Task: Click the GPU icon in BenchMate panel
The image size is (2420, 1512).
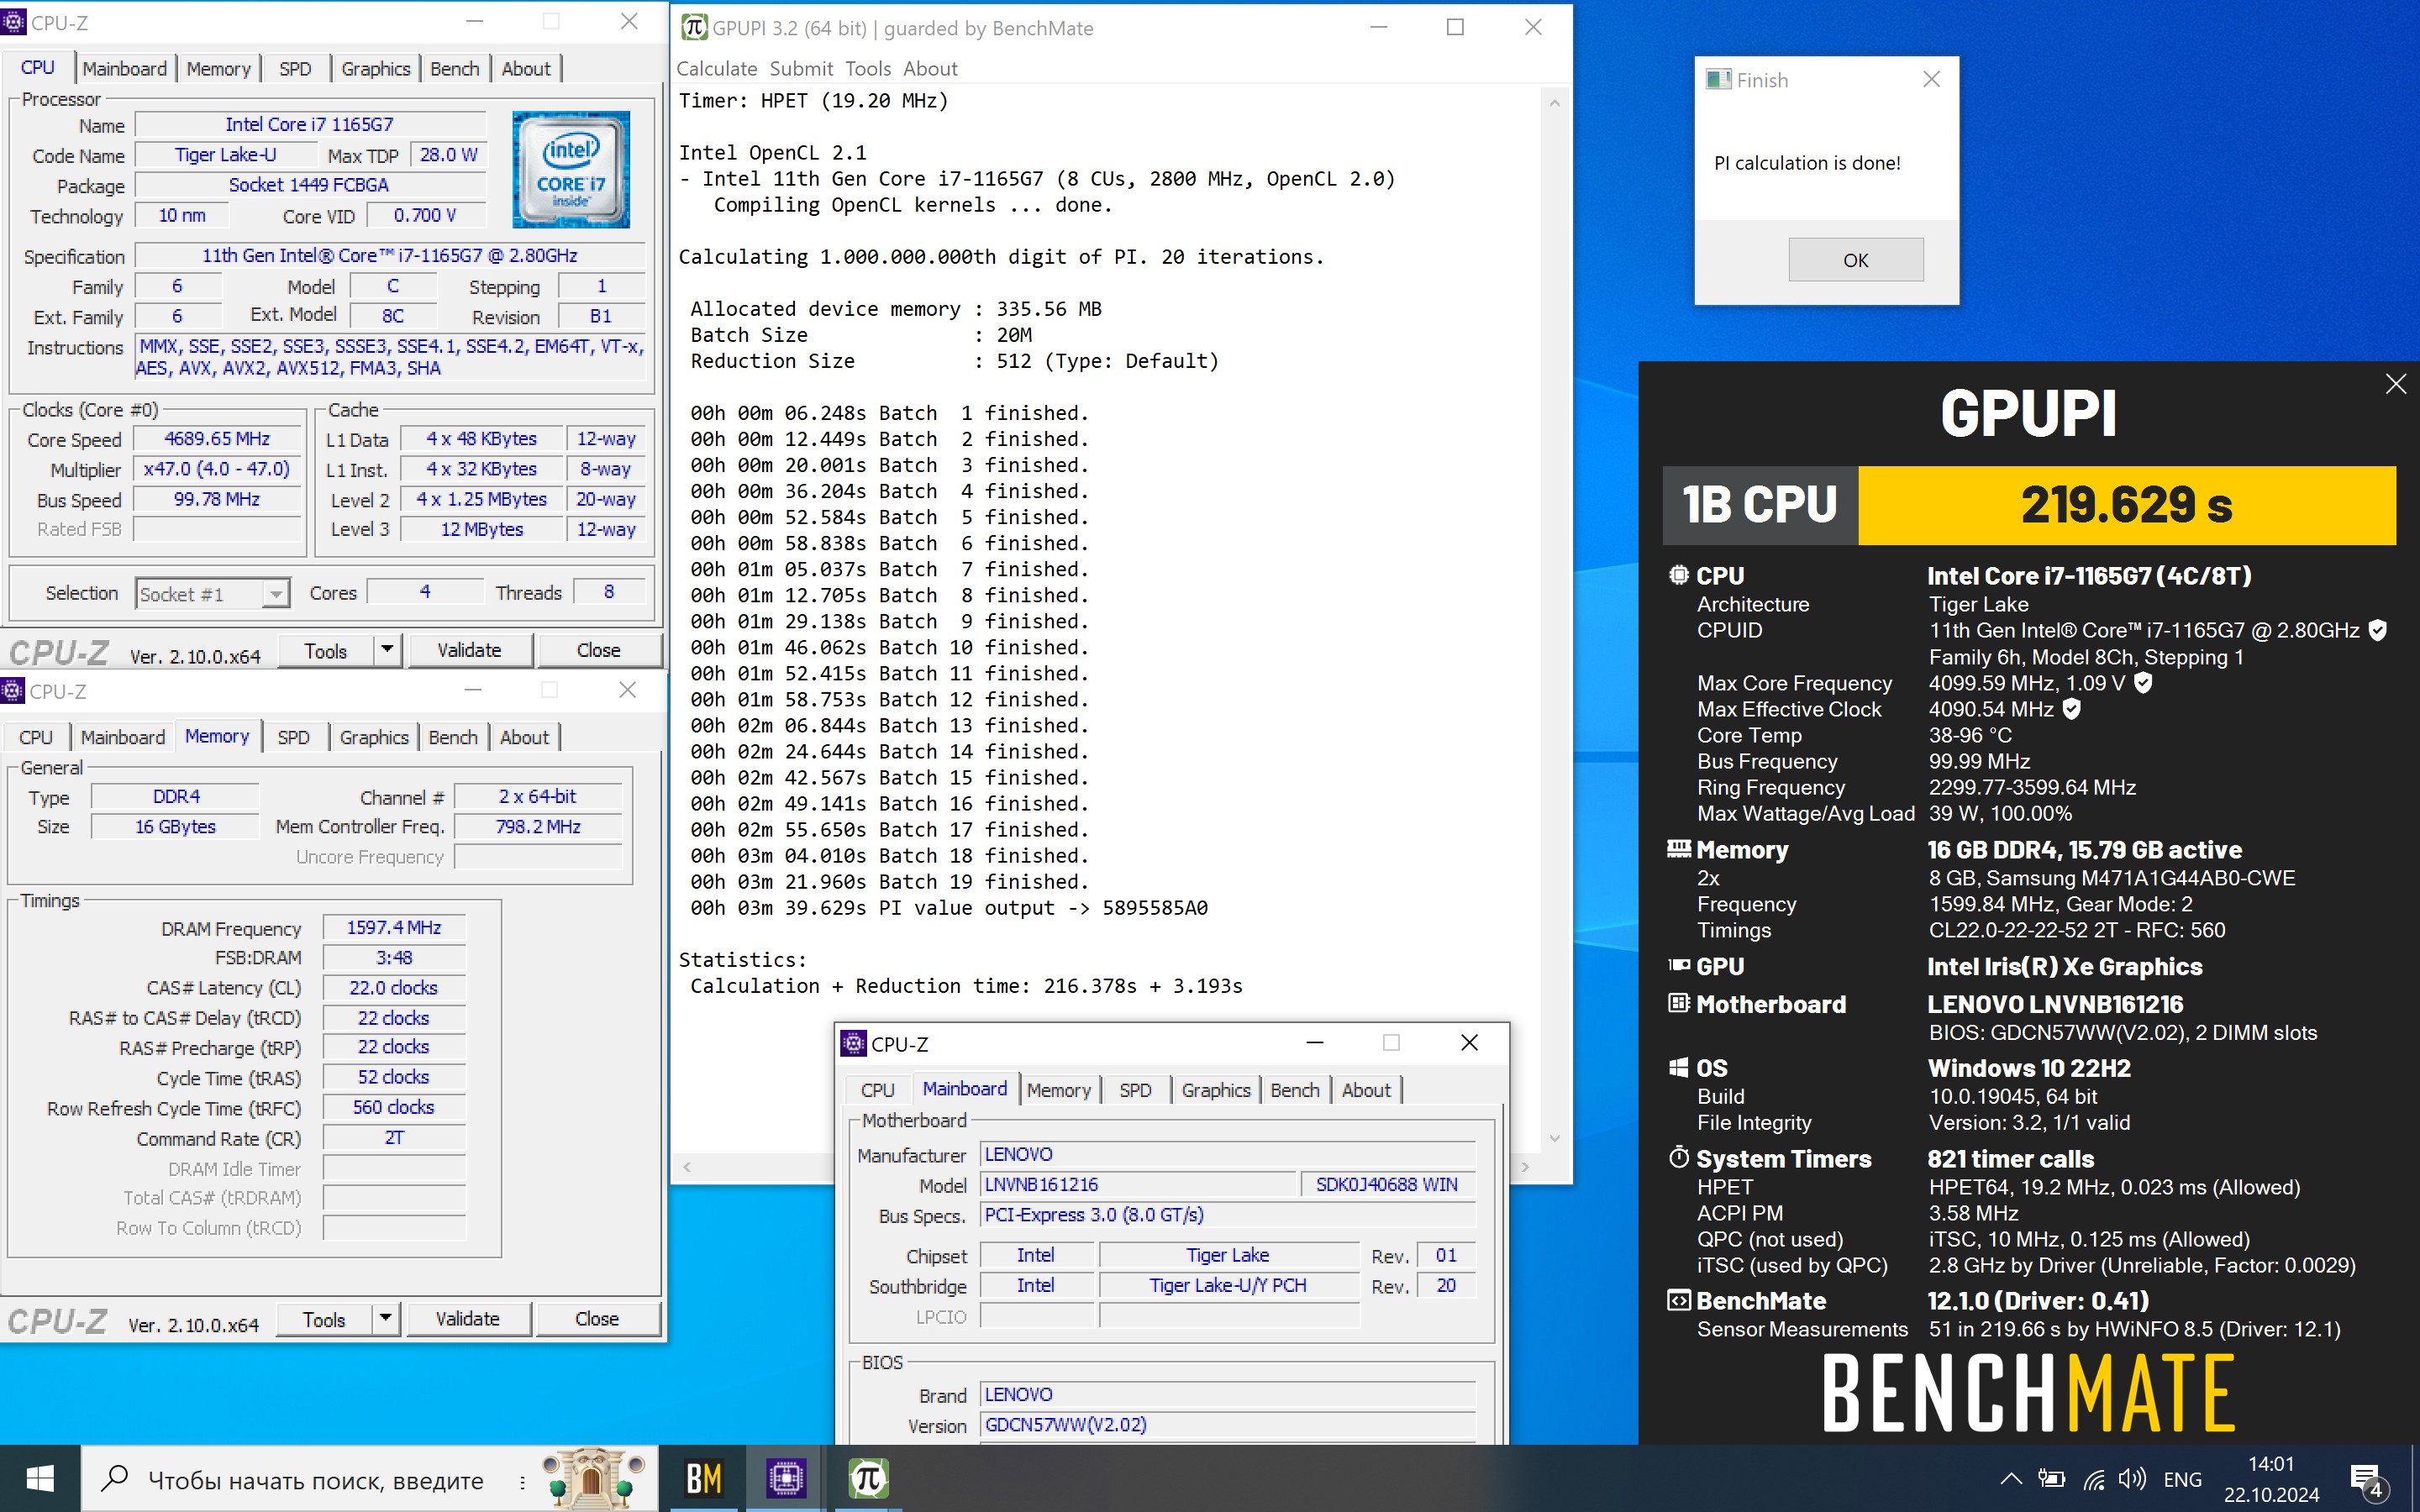Action: pyautogui.click(x=1678, y=965)
